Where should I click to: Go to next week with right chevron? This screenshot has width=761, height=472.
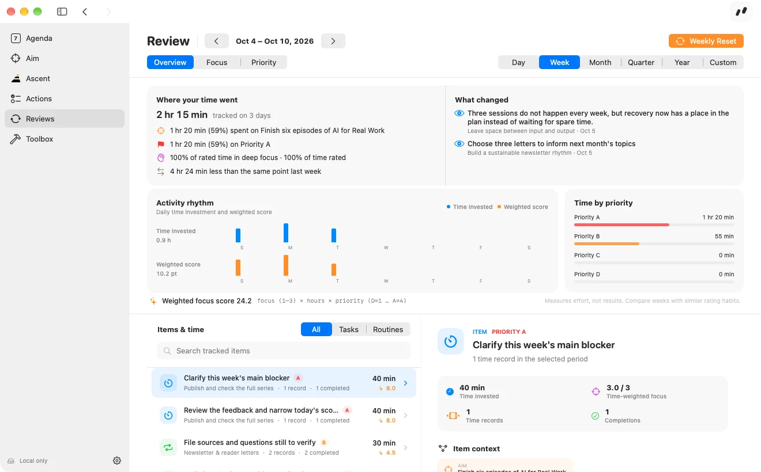click(x=333, y=41)
